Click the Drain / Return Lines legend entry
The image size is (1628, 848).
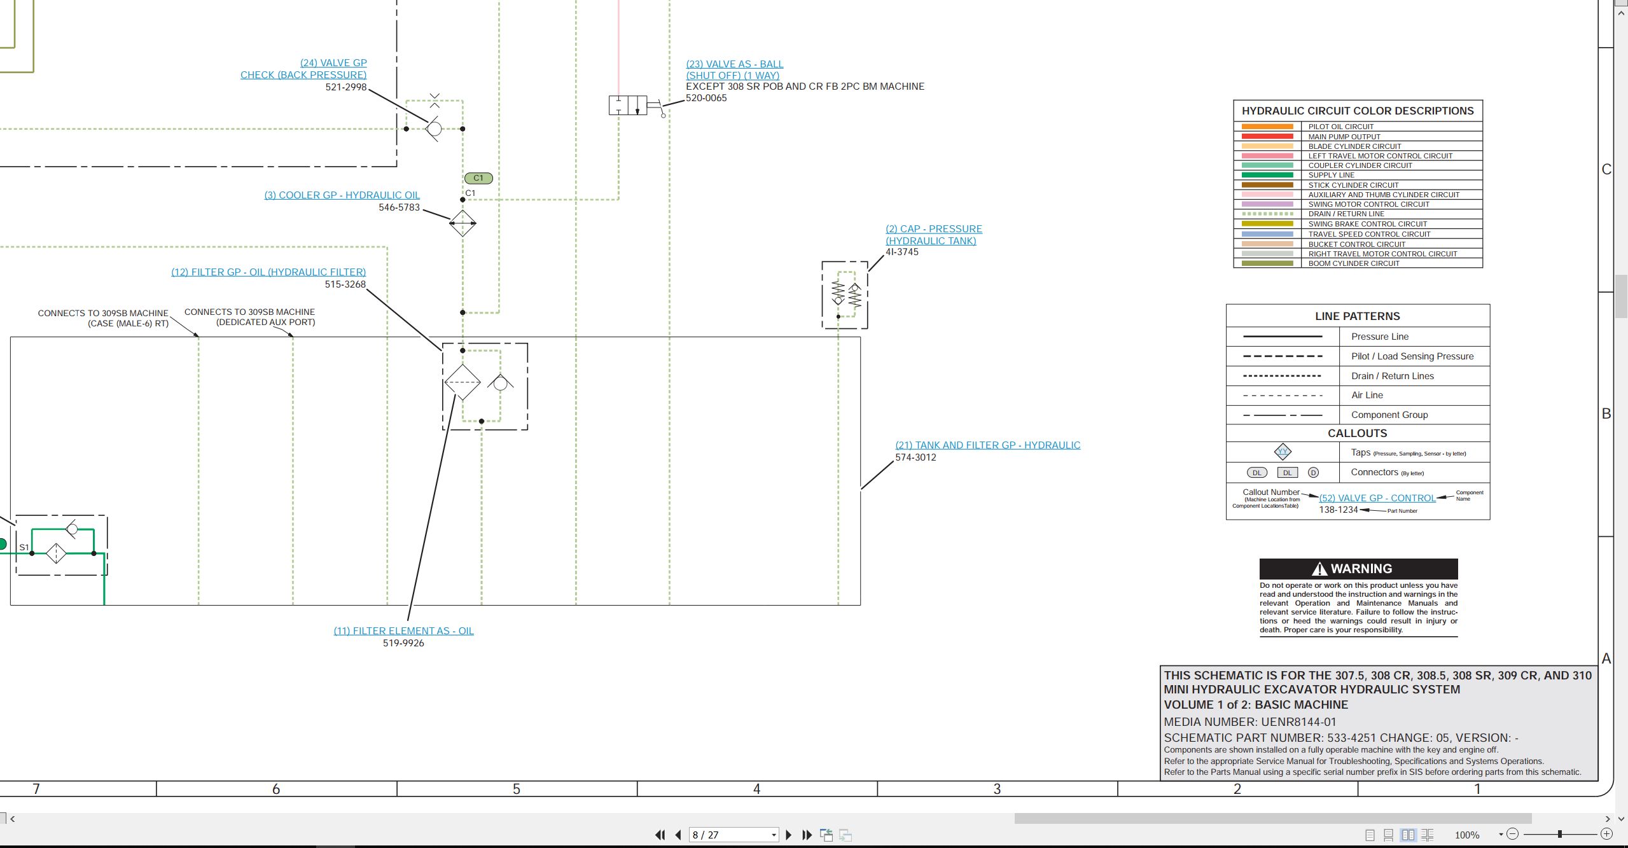tap(1393, 376)
